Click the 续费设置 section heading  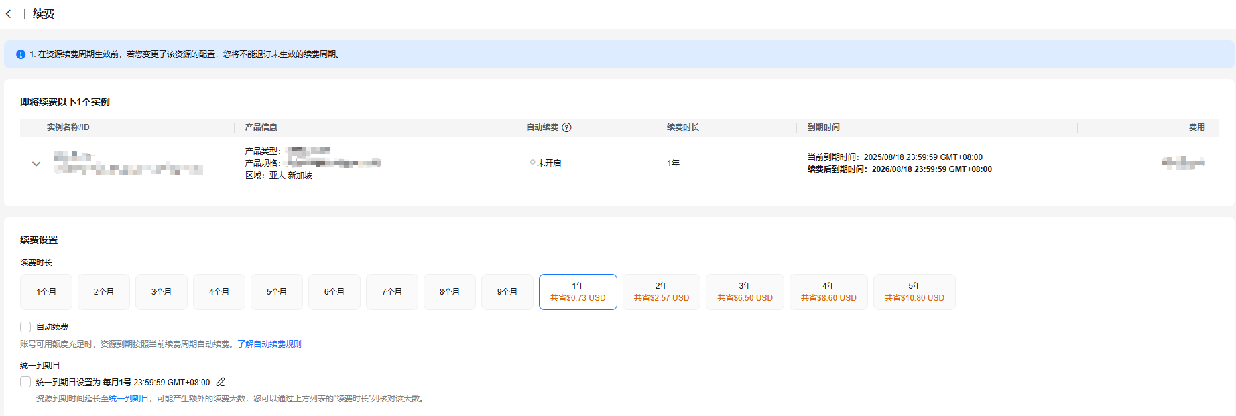click(39, 240)
